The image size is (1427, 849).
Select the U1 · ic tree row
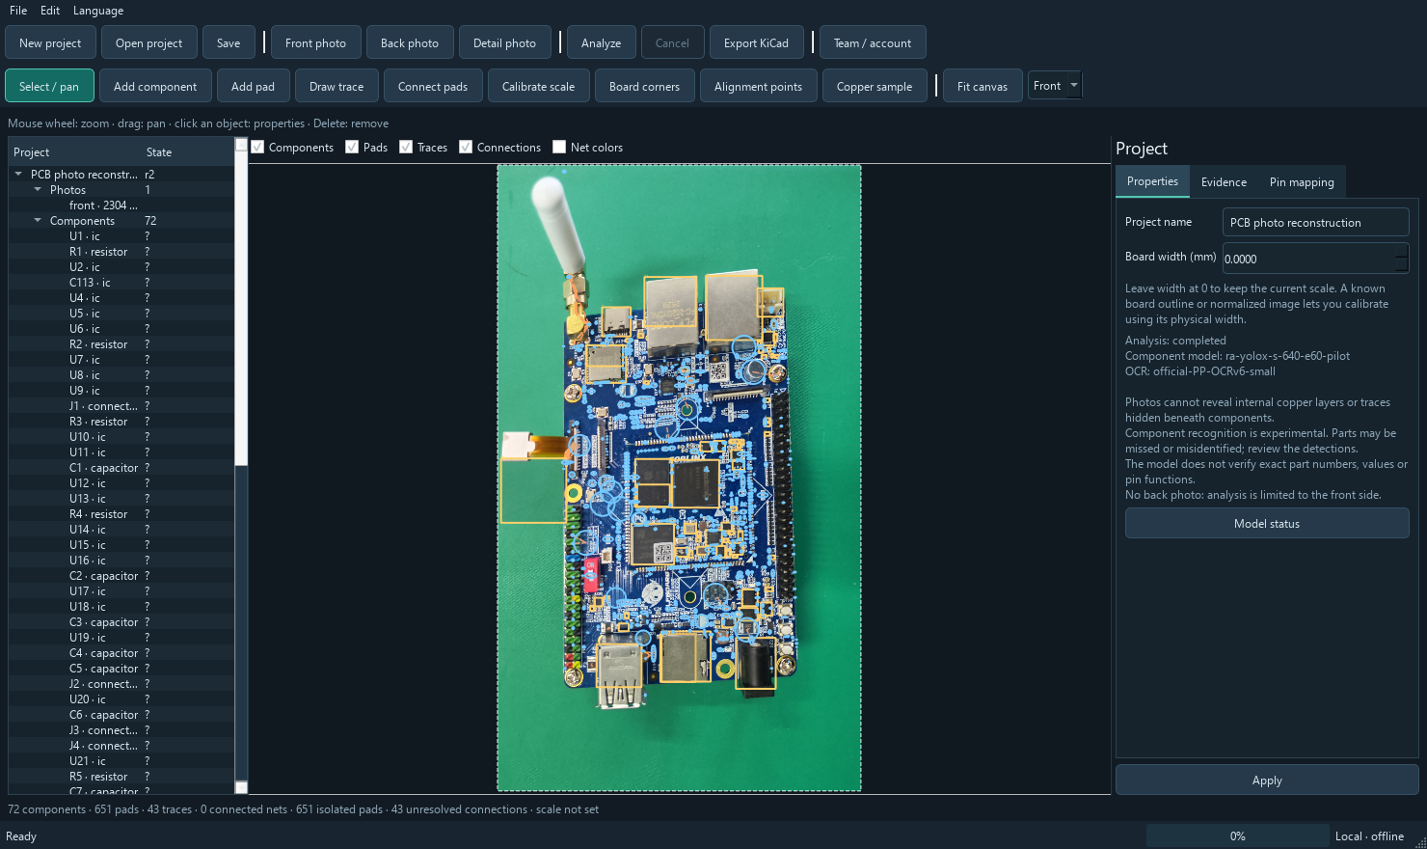click(x=121, y=236)
